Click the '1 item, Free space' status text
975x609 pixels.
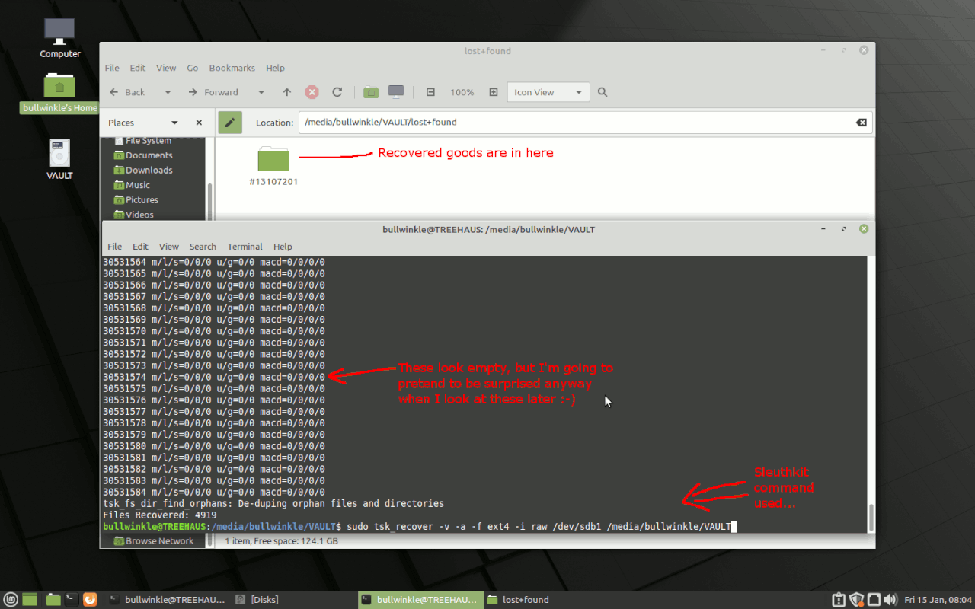281,541
